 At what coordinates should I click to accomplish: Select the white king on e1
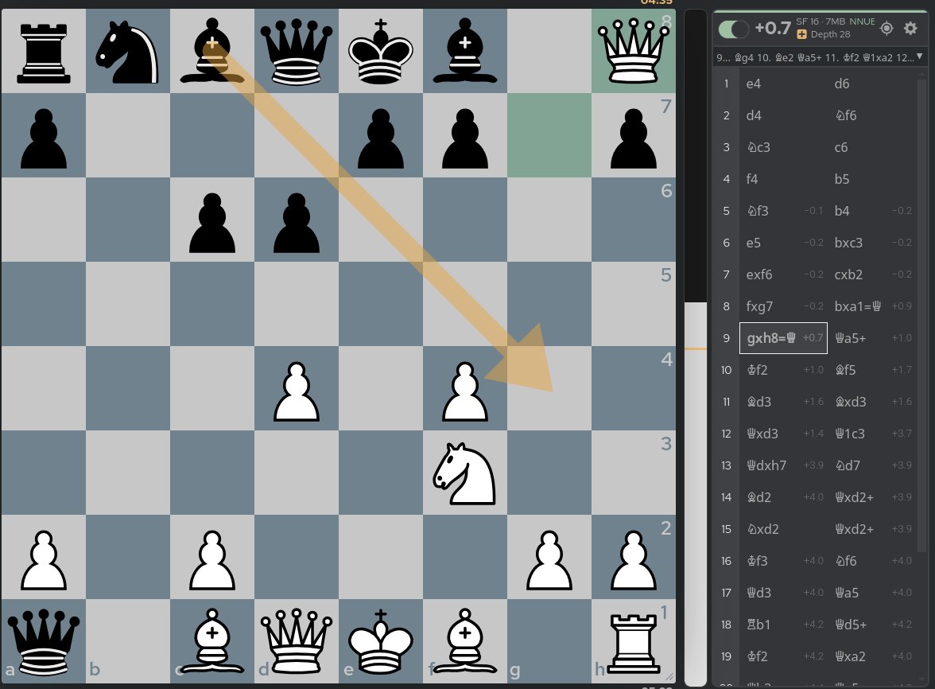click(x=380, y=643)
